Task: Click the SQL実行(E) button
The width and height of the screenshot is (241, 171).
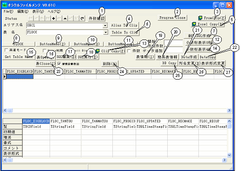Action: tap(88, 57)
